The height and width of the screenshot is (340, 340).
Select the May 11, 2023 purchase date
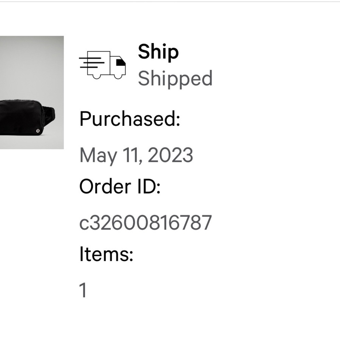[136, 155]
